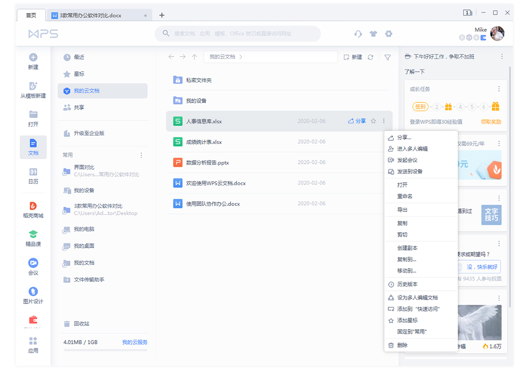Open options on the survey card

coord(499,244)
